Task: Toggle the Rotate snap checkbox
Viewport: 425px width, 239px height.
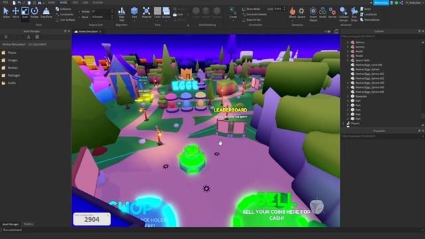Action: tap(79, 12)
